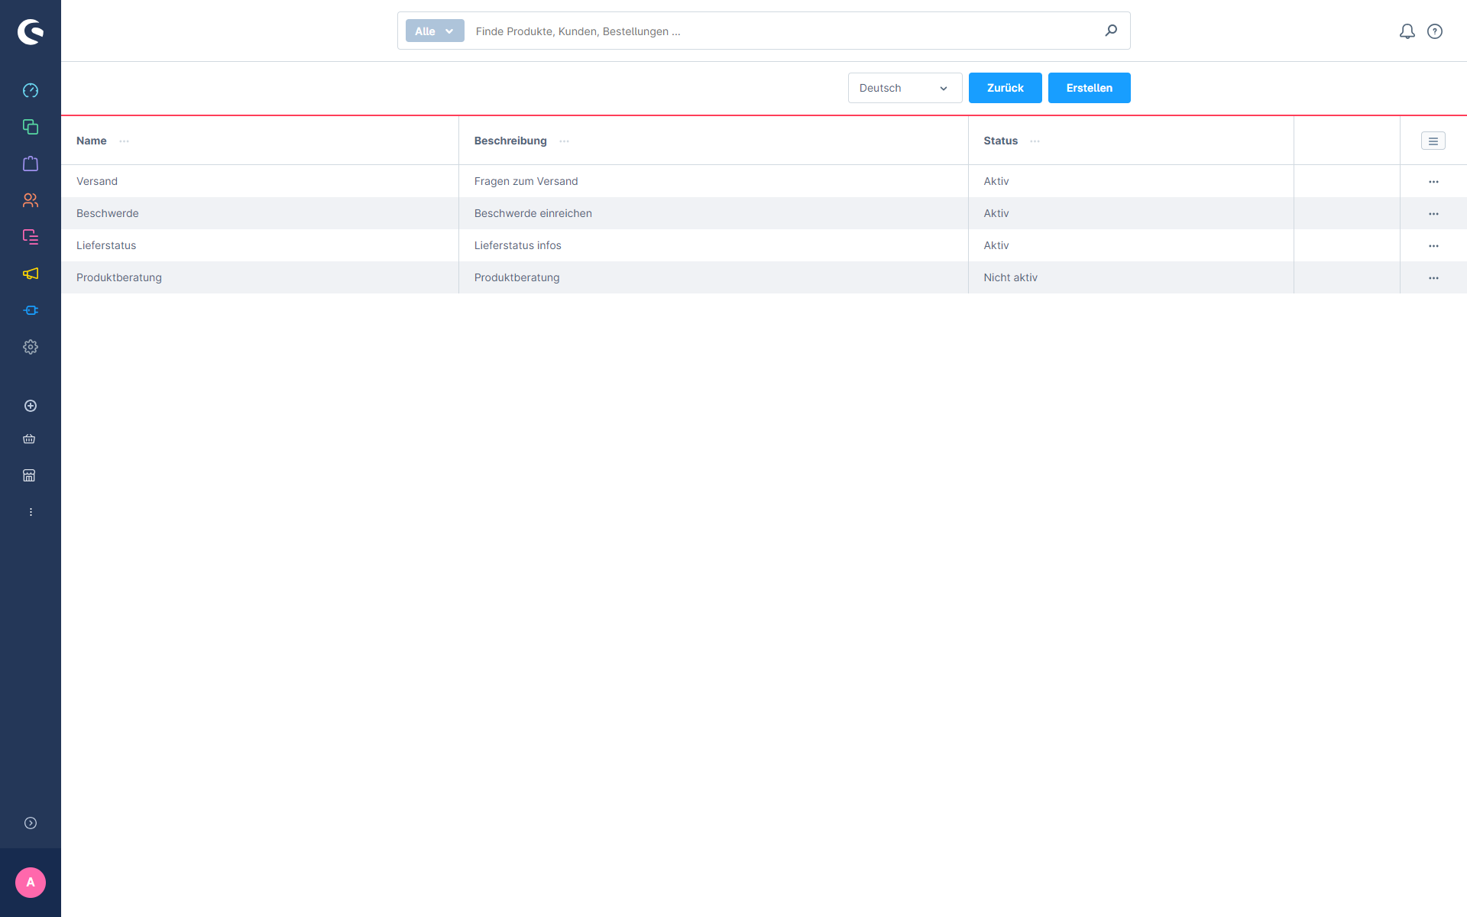This screenshot has width=1467, height=917.
Task: Sort by the Status column header
Action: (x=1001, y=141)
